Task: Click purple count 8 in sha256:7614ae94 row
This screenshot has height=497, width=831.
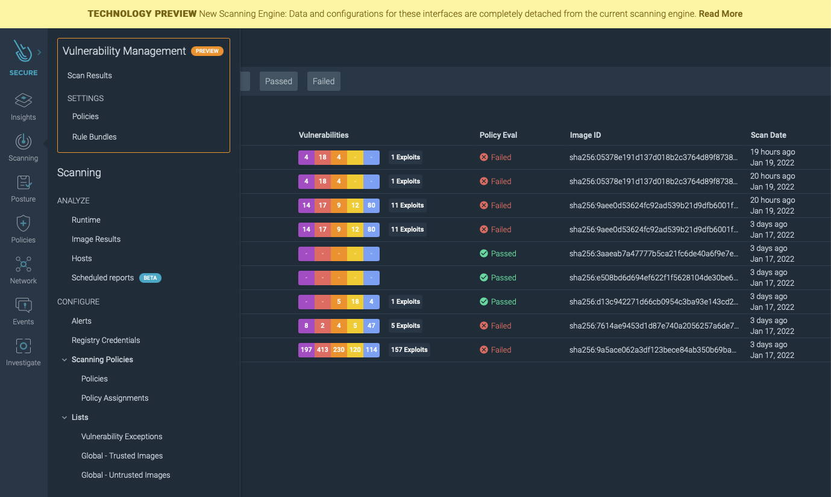Action: [x=306, y=326]
